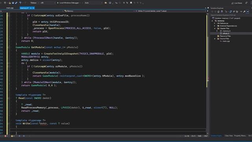Collapse the Source Files folder
Image resolution: width=252 pixels, height=142 pixels.
pyautogui.click(x=215, y=39)
